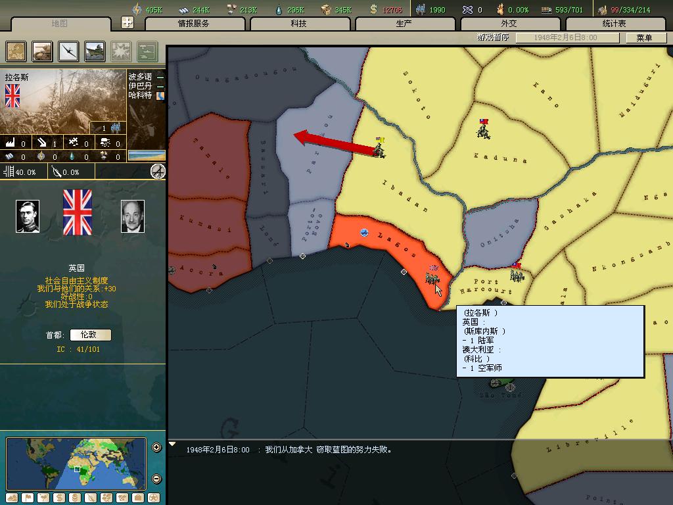This screenshot has height=505, width=673.
Task: Click the partisan activity 0.0% indicator
Action: tap(66, 172)
